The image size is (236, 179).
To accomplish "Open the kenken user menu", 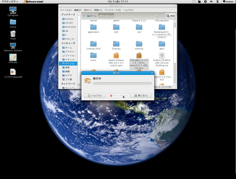I will tap(228, 1).
